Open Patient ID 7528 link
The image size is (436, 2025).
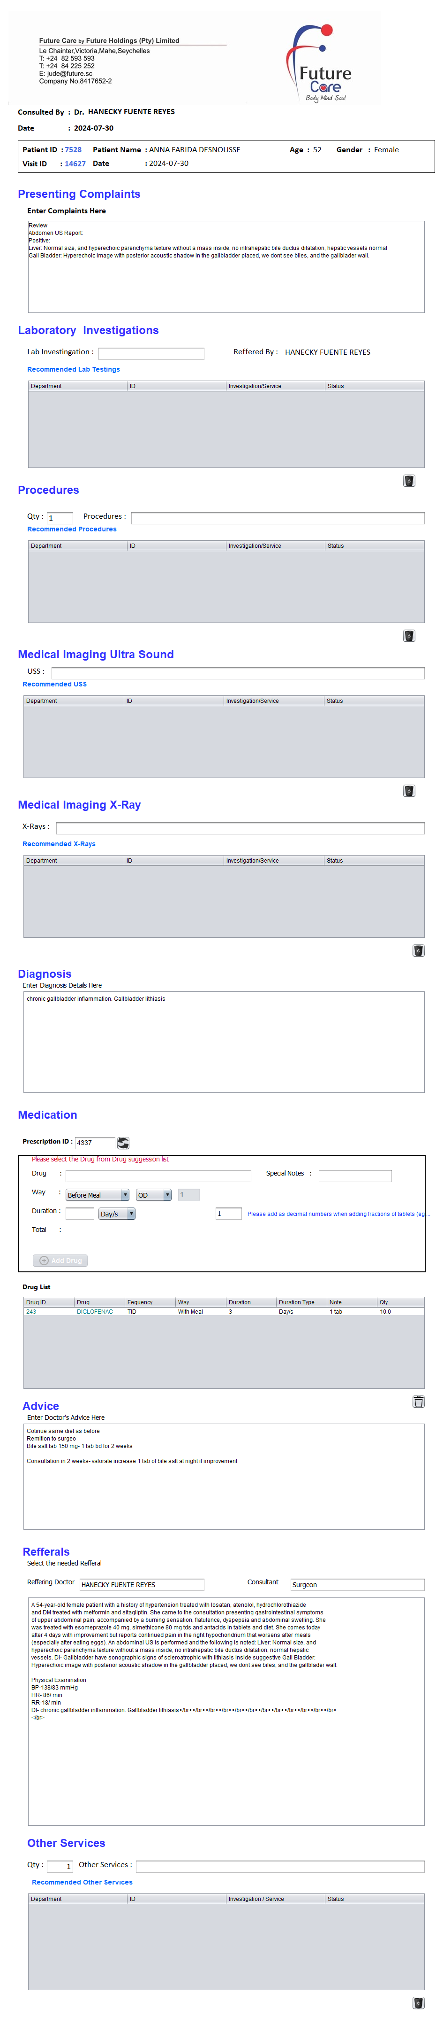[x=73, y=149]
